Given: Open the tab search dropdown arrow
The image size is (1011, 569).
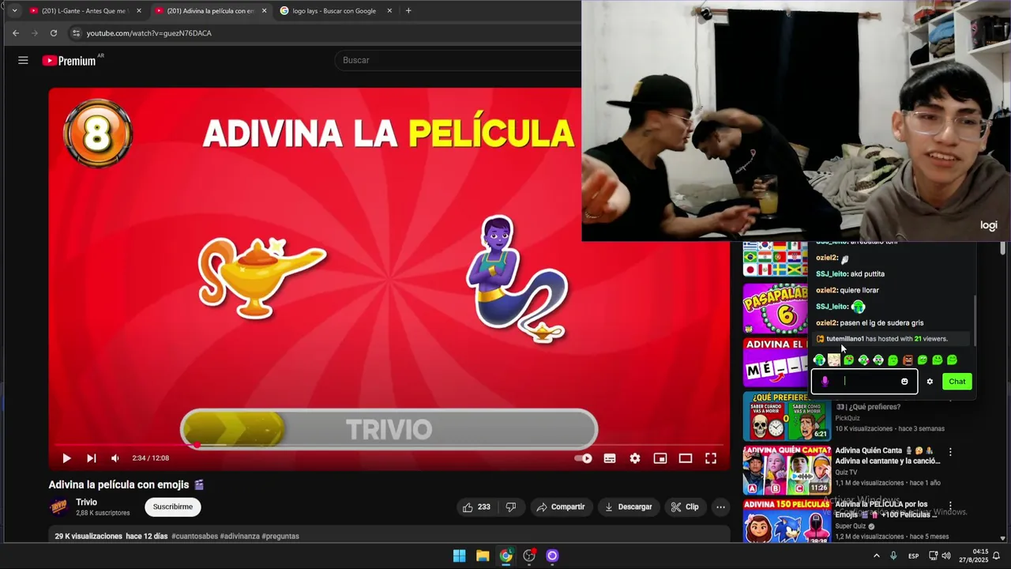Looking at the screenshot, I should [x=14, y=11].
